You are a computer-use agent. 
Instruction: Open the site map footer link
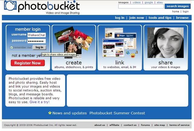[159, 125]
